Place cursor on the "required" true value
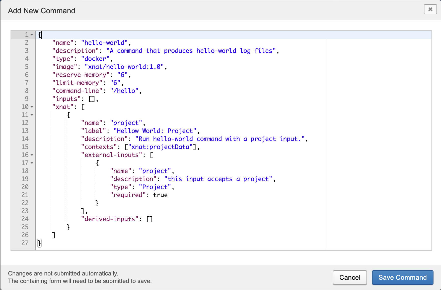 (160, 195)
